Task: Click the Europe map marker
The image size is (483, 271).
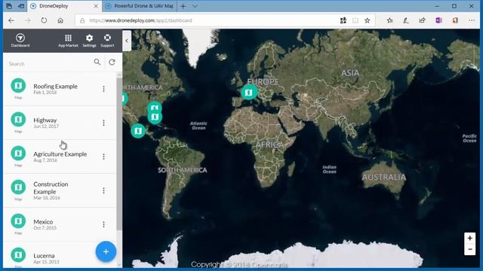Action: (249, 92)
